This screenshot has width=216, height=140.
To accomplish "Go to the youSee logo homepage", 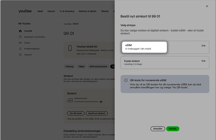I will 25,11.
